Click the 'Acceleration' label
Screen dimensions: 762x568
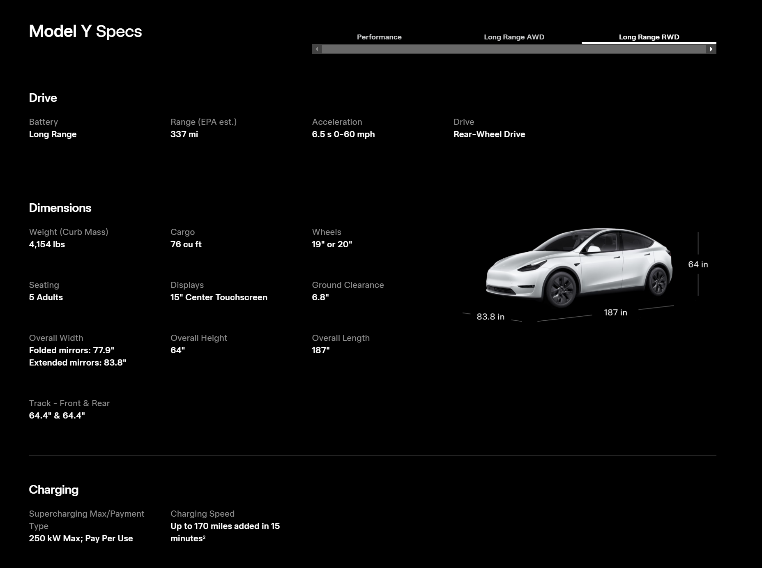337,122
